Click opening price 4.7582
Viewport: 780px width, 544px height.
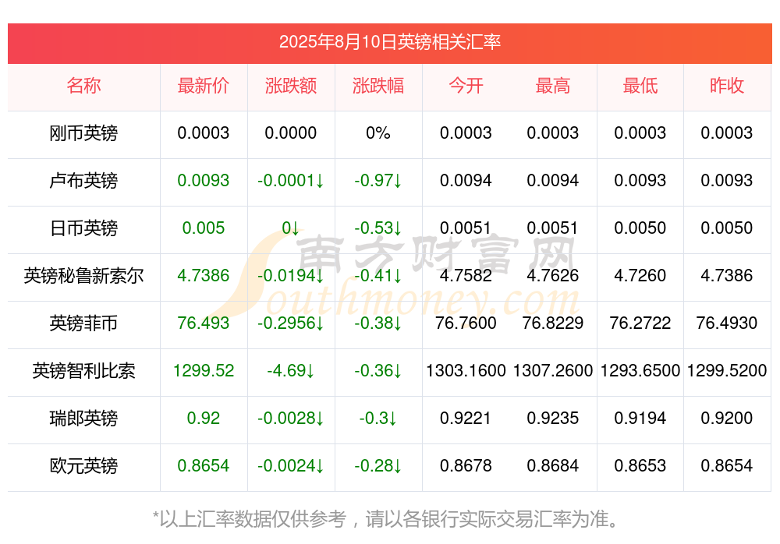[x=466, y=275]
